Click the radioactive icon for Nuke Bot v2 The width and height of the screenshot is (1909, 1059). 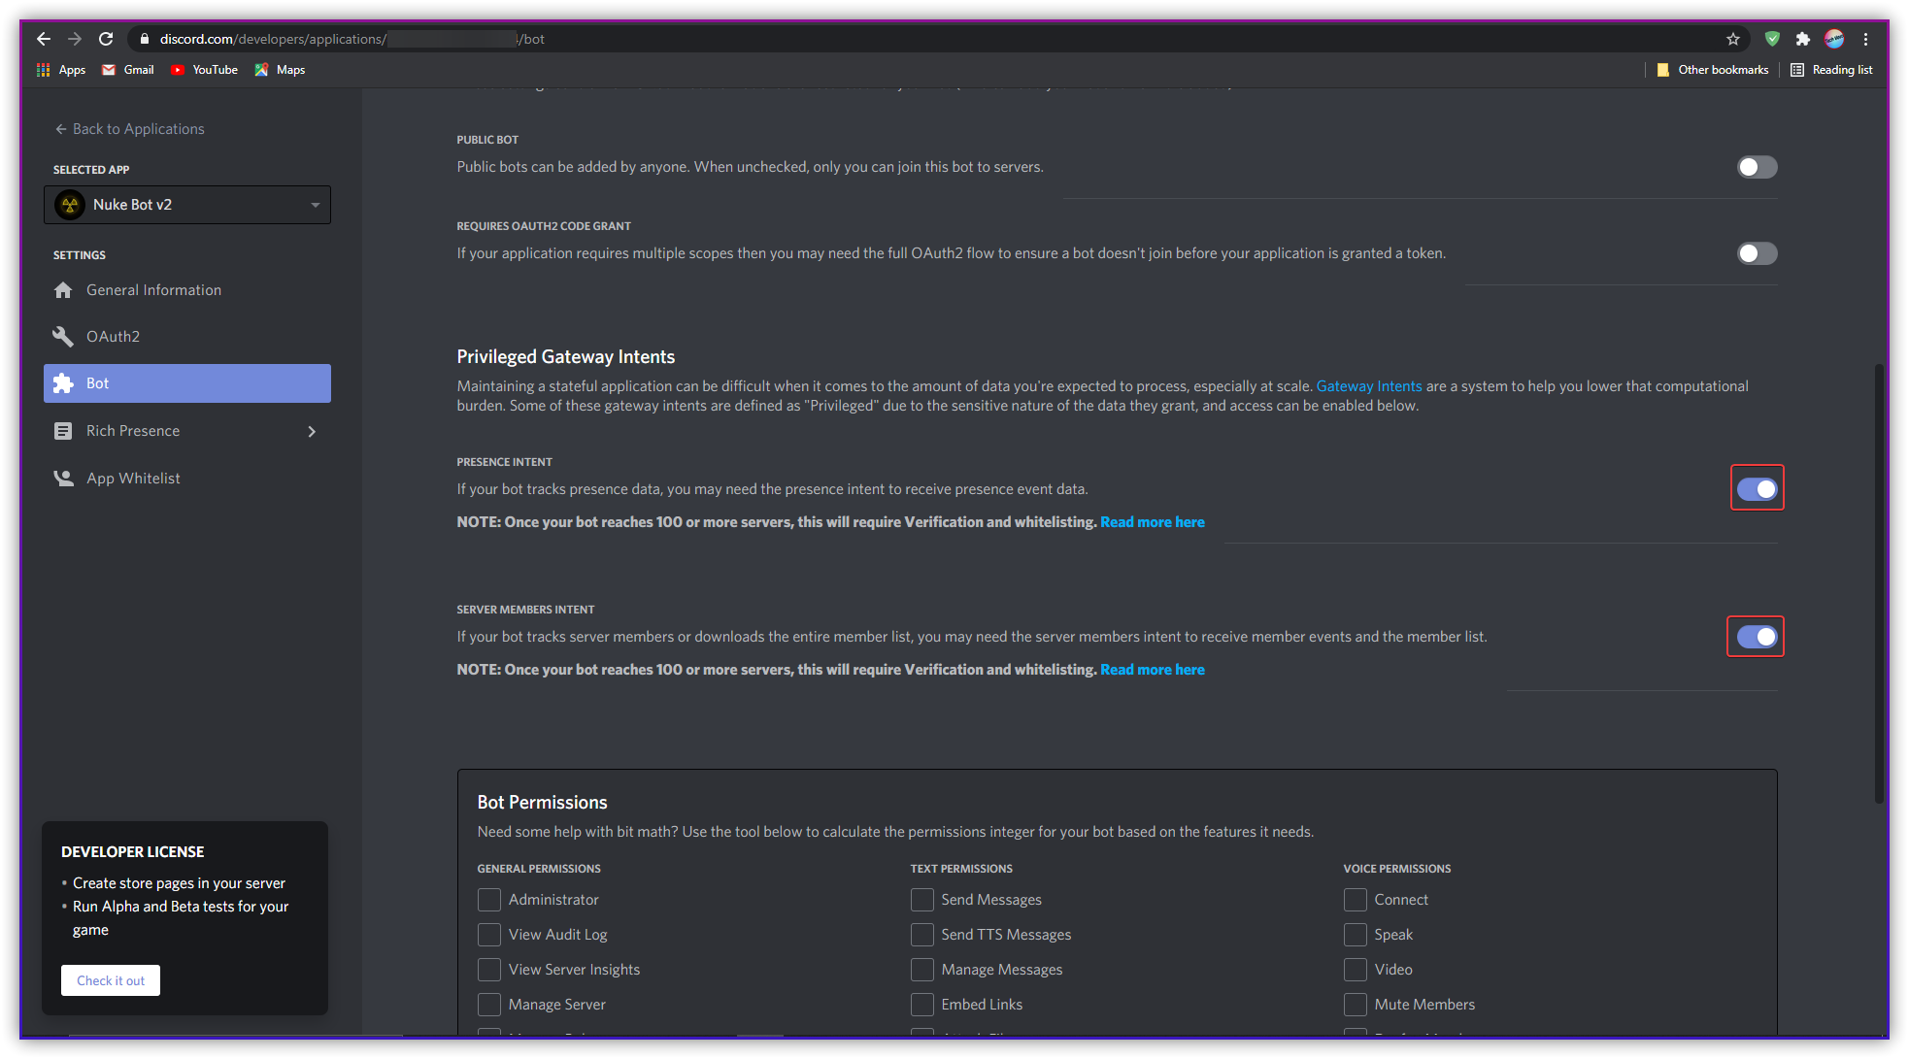pyautogui.click(x=71, y=204)
